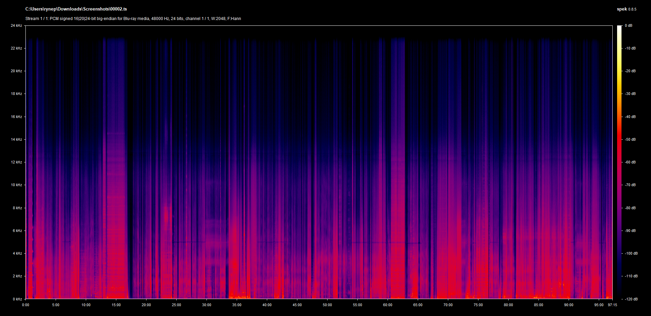Select the 0 kHz frequency axis label
651x316 pixels.
17,299
